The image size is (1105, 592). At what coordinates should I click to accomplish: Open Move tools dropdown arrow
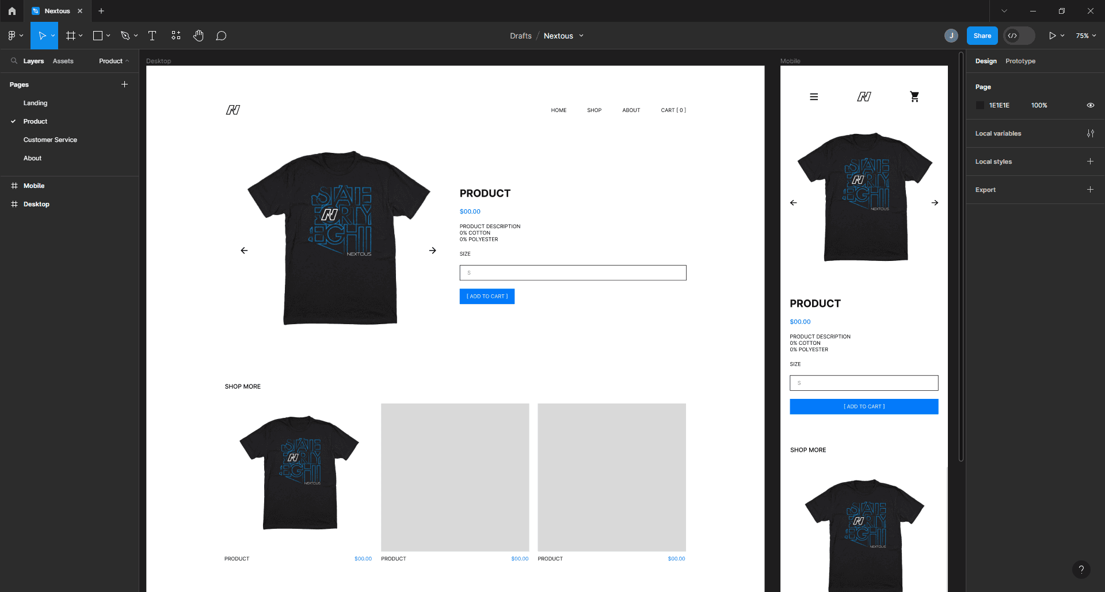[x=53, y=36]
